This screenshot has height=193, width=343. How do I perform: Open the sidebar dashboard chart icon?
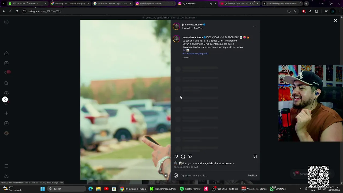tap(6, 123)
